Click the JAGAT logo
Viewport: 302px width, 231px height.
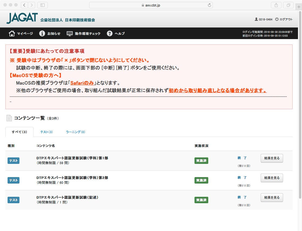[22, 18]
